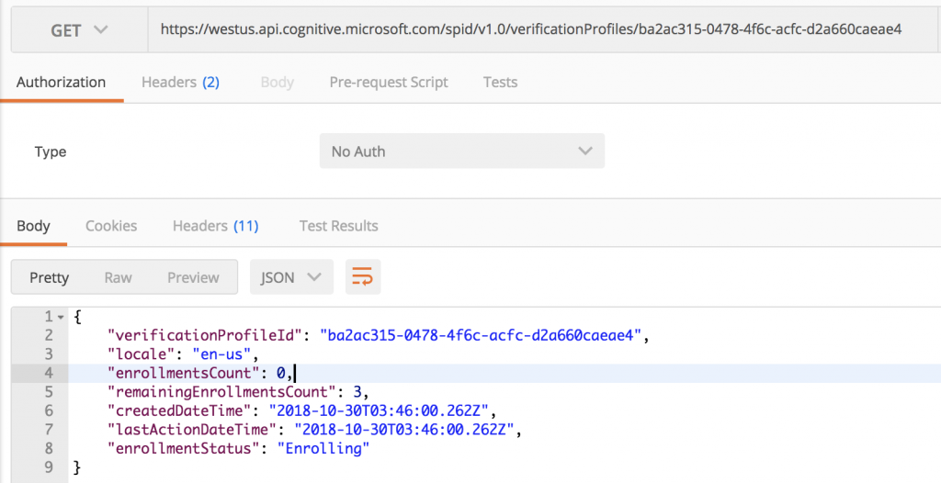The image size is (941, 483).
Task: Expand the No Auth type dropdown
Action: point(461,152)
